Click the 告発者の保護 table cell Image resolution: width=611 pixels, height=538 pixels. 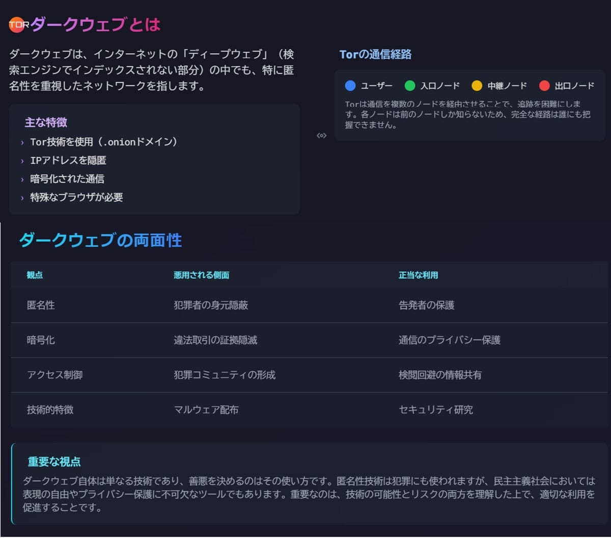426,305
